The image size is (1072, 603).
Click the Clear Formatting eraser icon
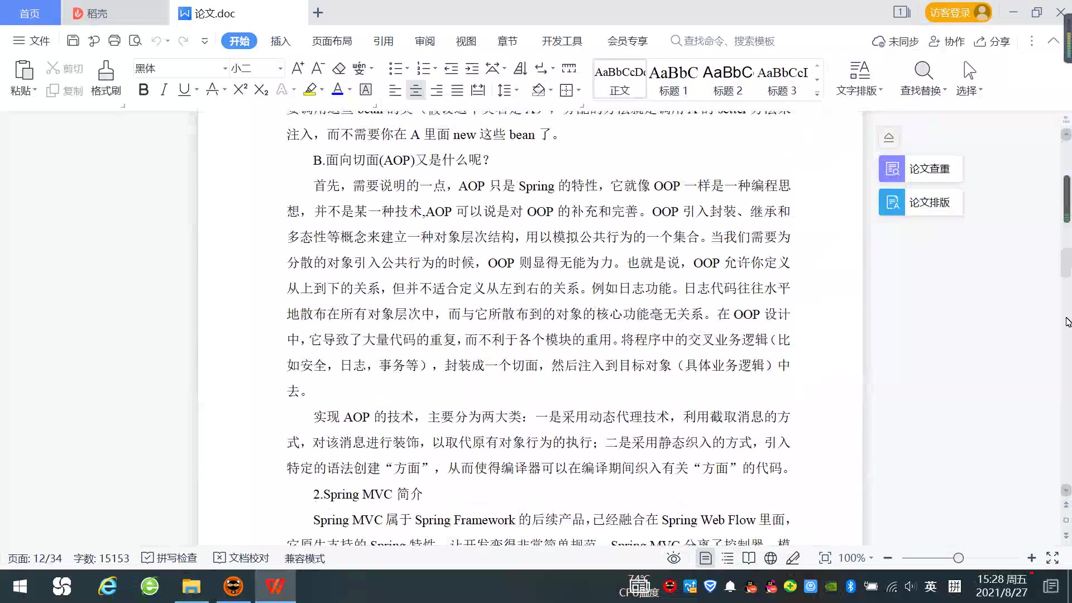(x=339, y=68)
